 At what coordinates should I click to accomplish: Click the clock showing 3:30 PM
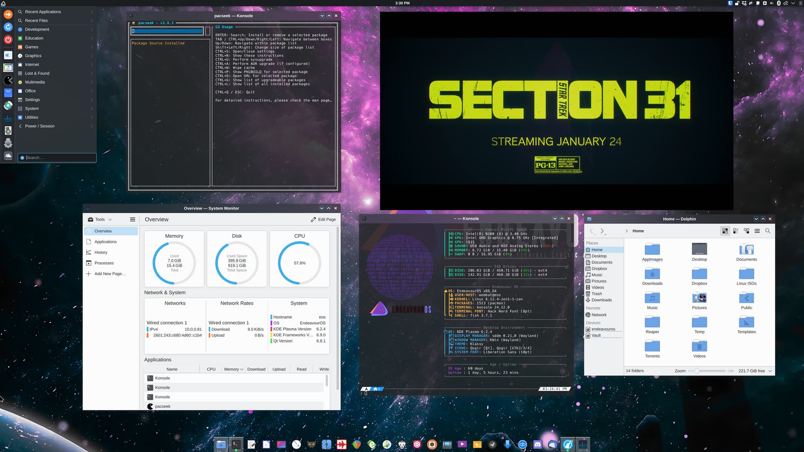[402, 3]
